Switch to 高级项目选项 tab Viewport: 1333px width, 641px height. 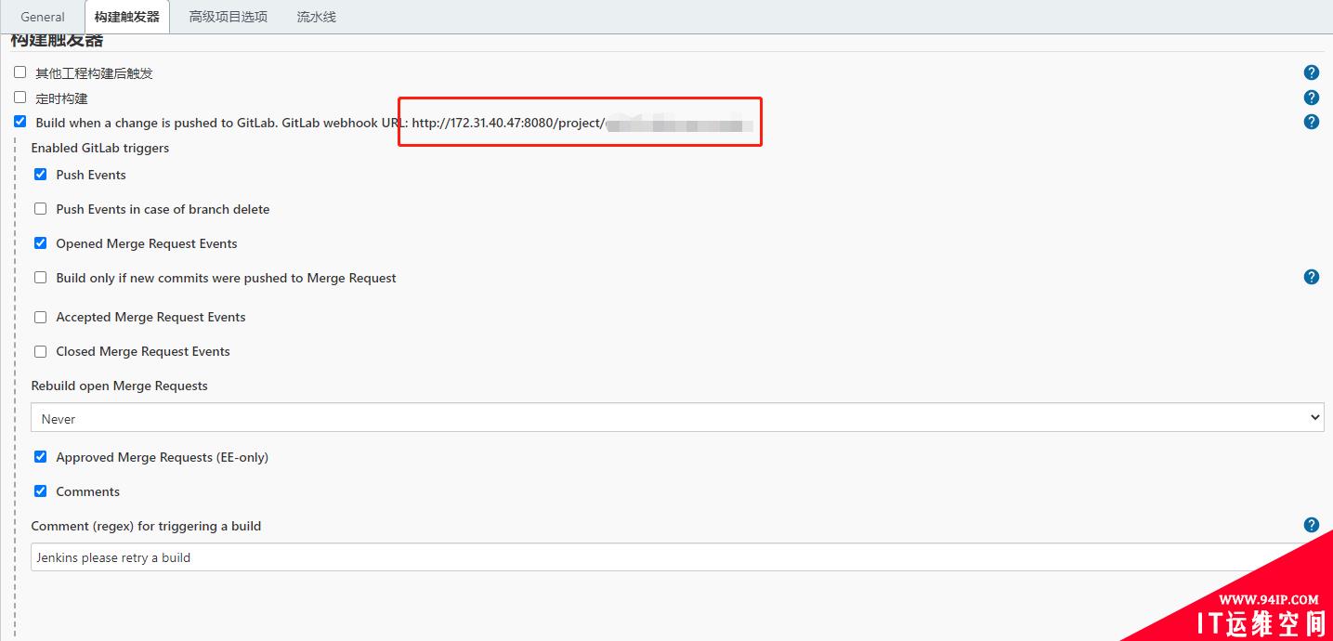point(229,17)
